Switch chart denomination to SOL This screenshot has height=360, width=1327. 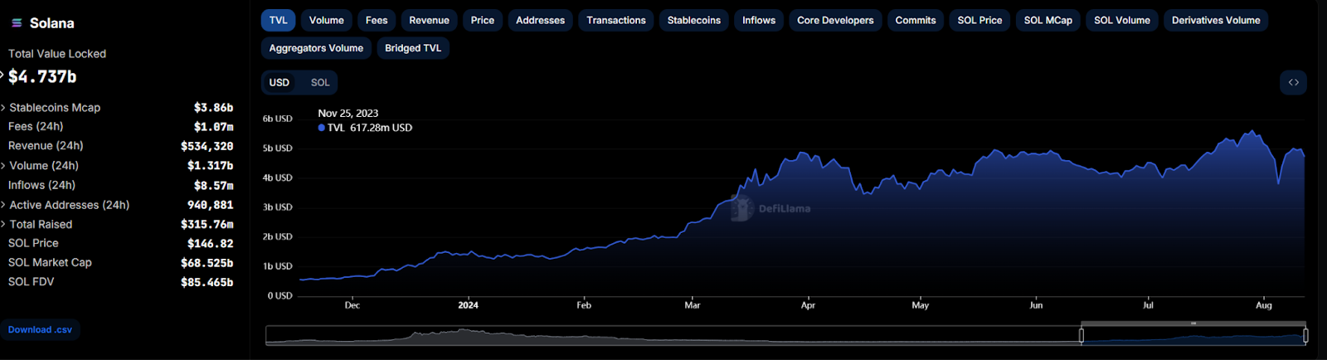320,82
